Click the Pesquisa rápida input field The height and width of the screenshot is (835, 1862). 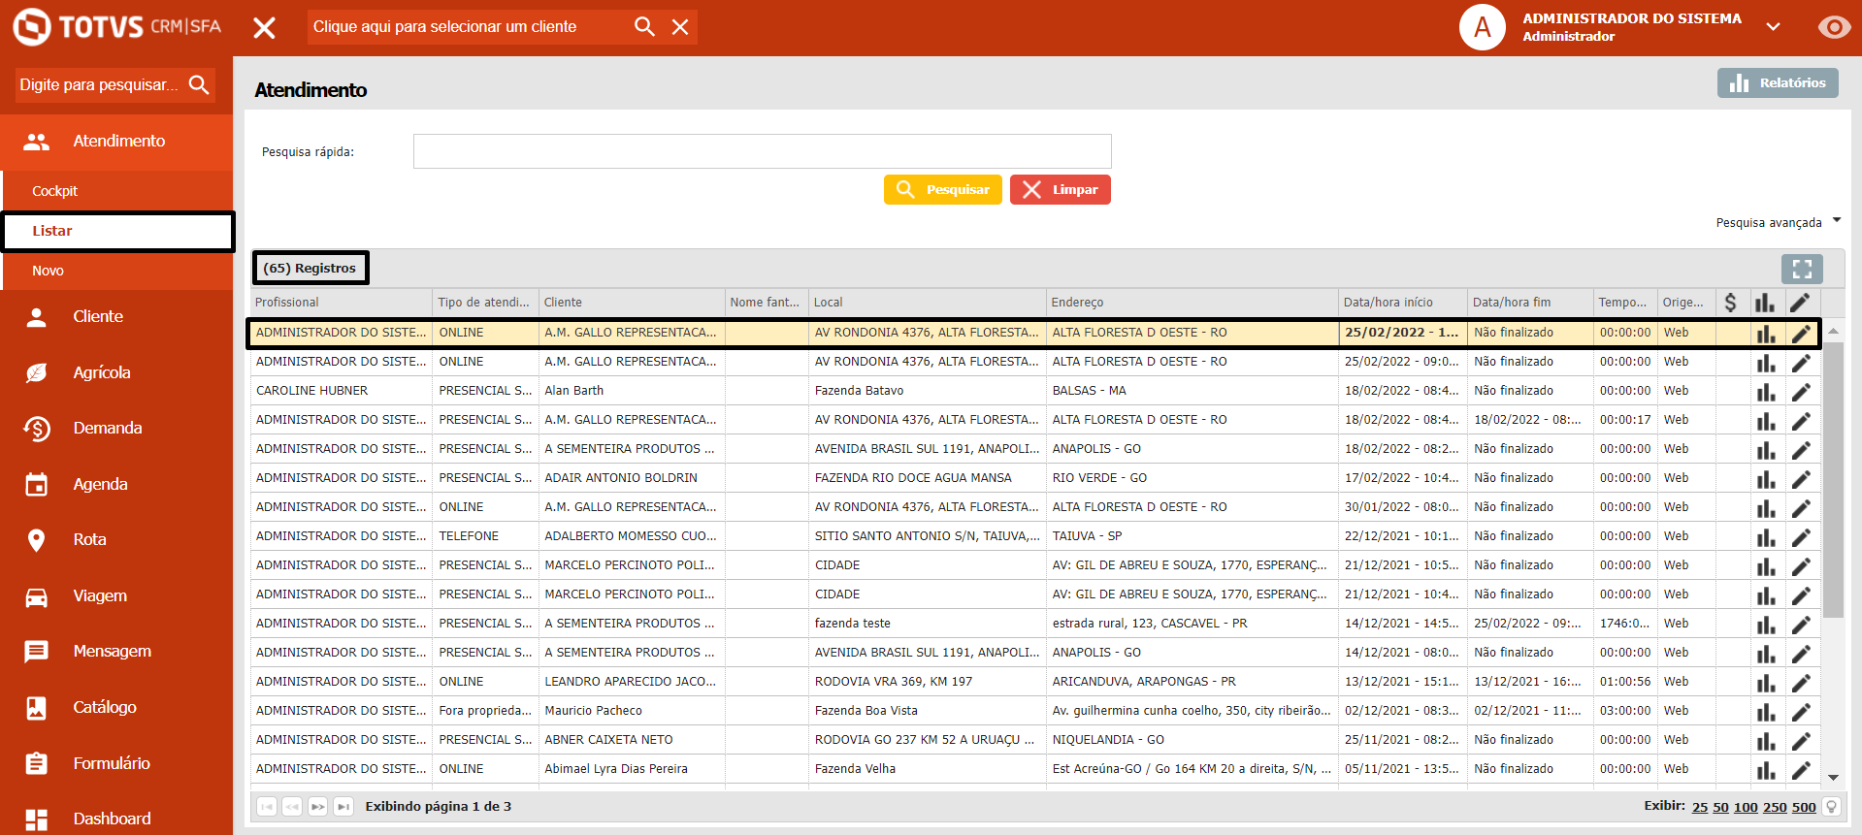(x=762, y=151)
